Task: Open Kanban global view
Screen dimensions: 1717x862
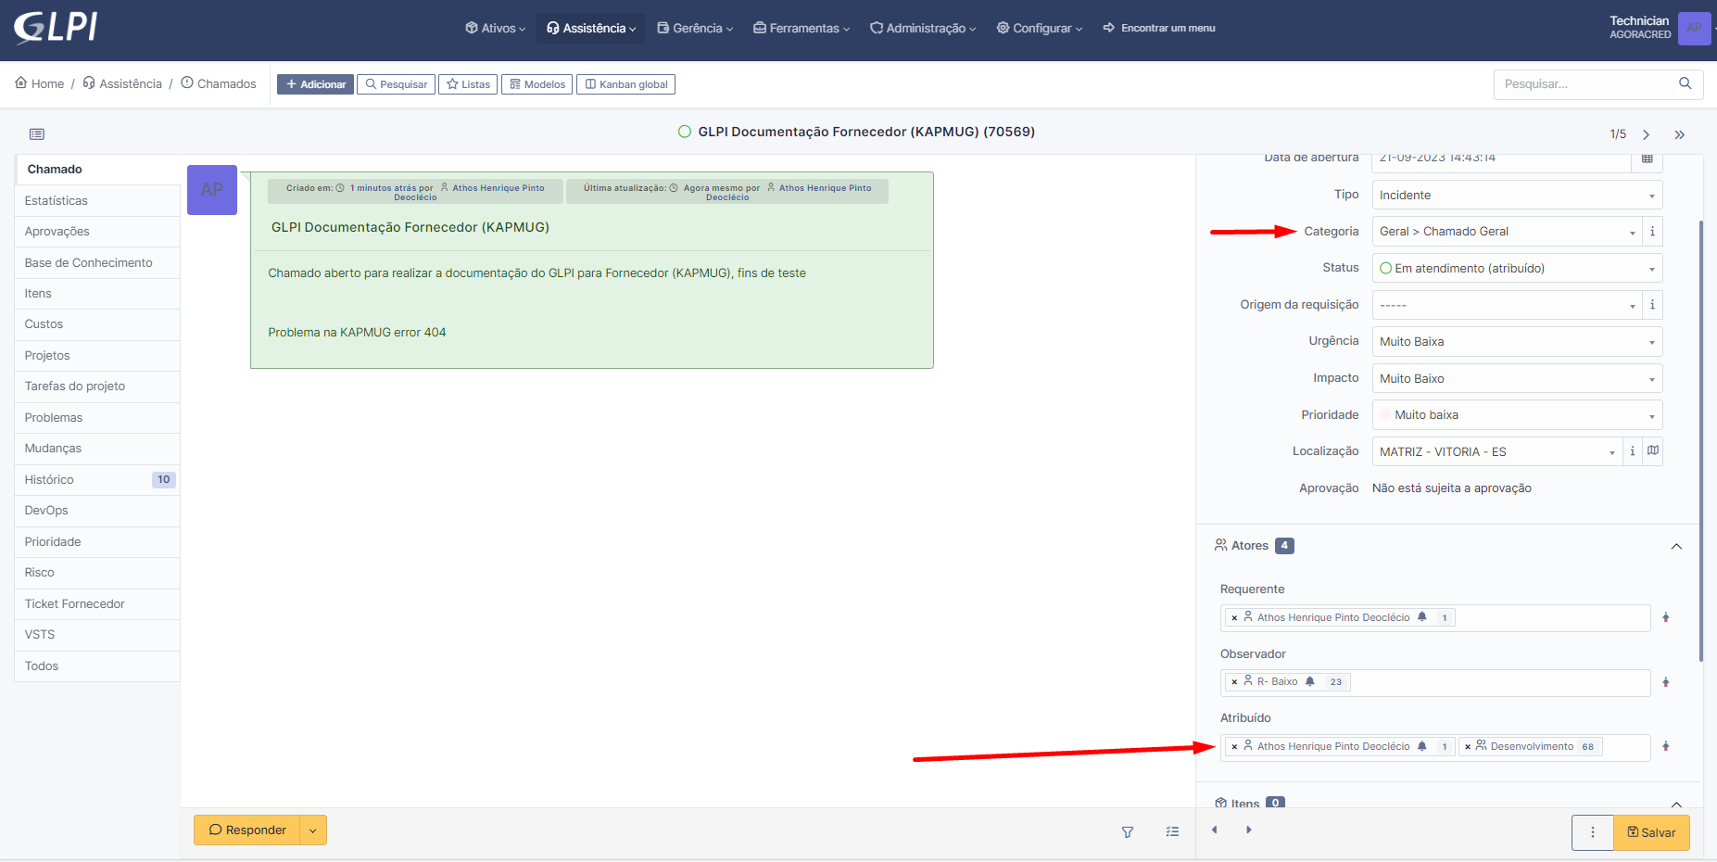Action: point(625,84)
